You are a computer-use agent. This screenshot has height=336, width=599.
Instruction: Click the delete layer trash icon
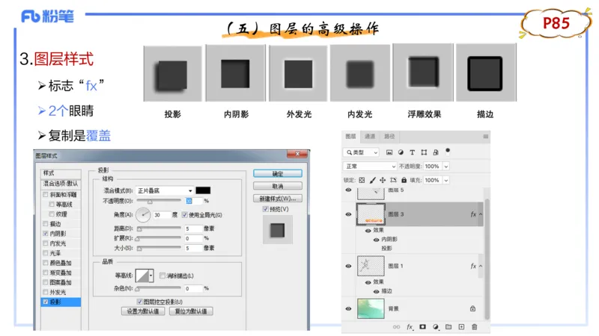click(474, 327)
